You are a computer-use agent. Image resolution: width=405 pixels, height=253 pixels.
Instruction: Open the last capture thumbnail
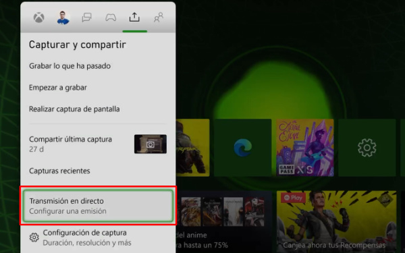coord(151,144)
